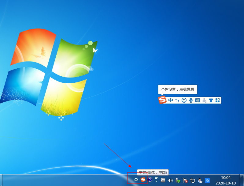Open the language bar help question-mark icon
Image resolution: width=244 pixels, height=186 pixels.
point(150,180)
